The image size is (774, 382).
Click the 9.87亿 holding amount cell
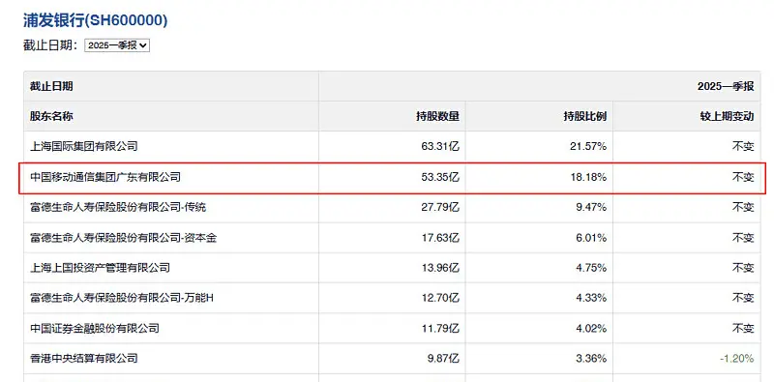(440, 359)
